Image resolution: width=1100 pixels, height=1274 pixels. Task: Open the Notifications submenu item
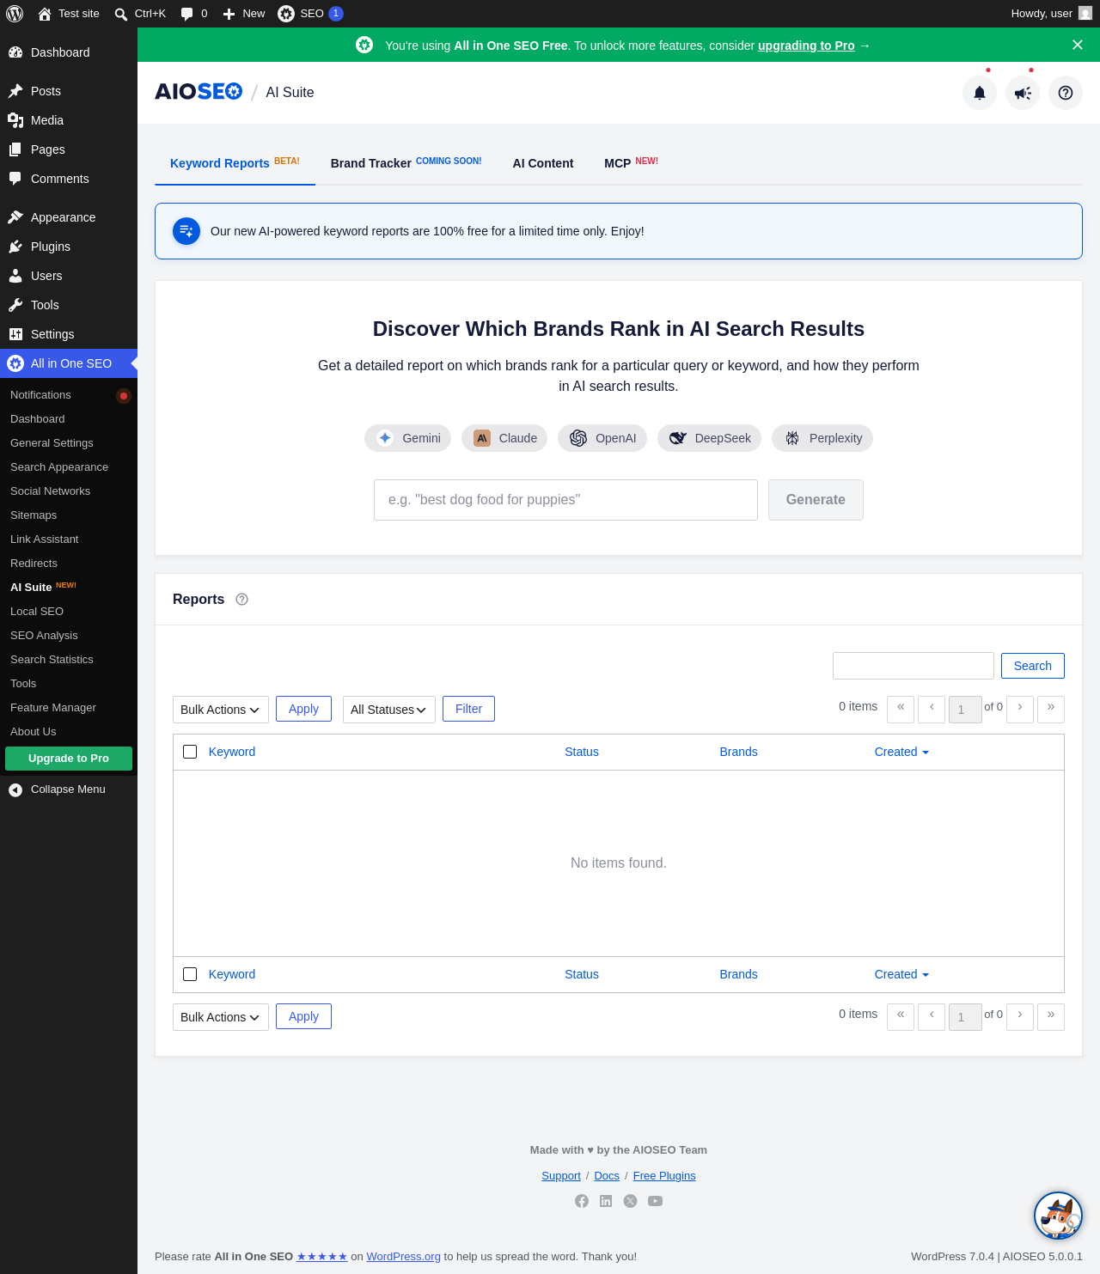69,395
